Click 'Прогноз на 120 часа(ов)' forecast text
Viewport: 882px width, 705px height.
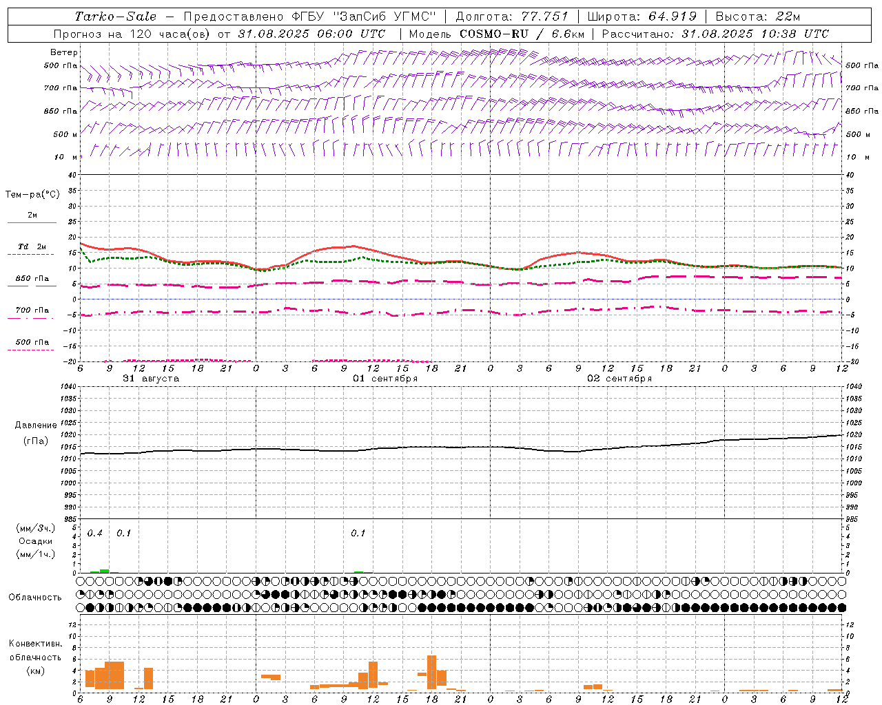coord(132,34)
